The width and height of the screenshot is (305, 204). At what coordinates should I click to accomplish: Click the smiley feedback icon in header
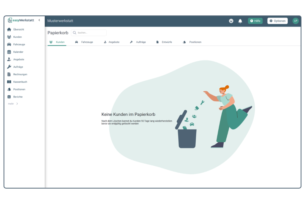tap(231, 21)
